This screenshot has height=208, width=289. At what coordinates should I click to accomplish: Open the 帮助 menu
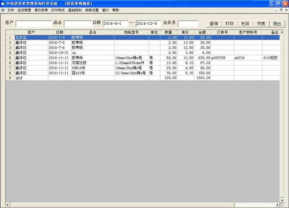[x=115, y=10]
